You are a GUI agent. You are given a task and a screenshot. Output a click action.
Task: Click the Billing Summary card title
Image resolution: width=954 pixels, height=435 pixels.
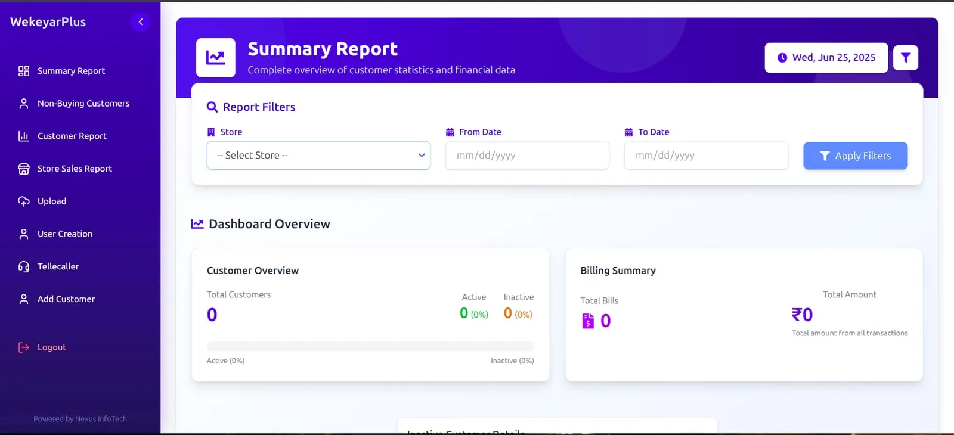[618, 271]
